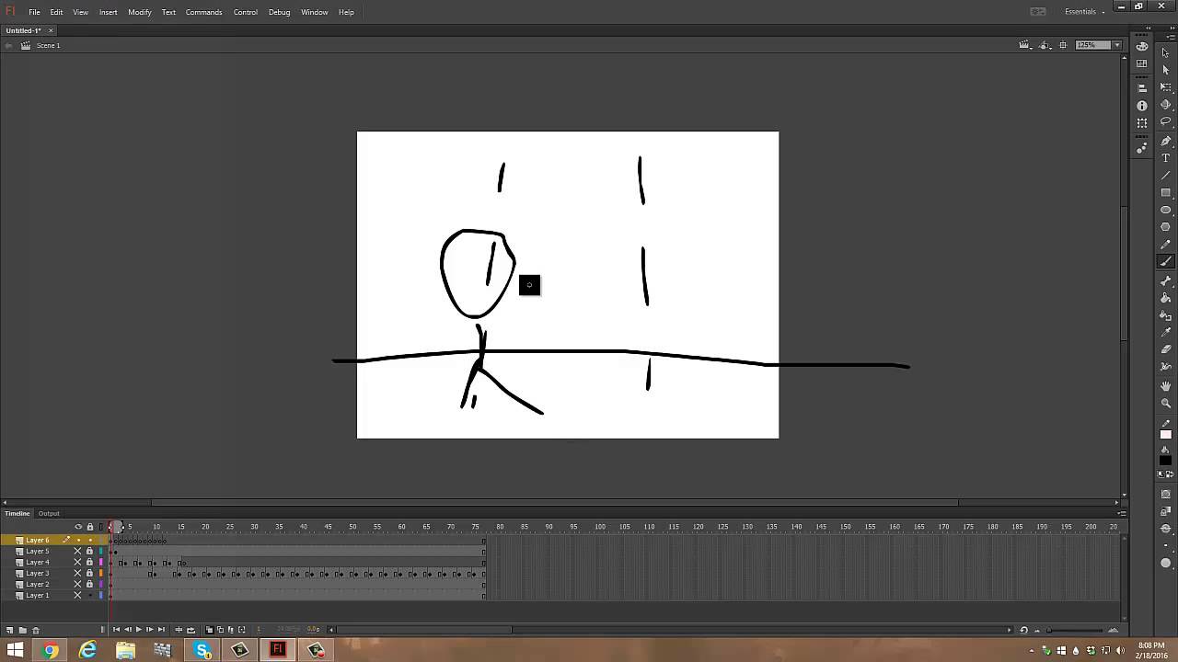Center the stage view
Image resolution: width=1178 pixels, height=662 pixels.
pos(1063,45)
